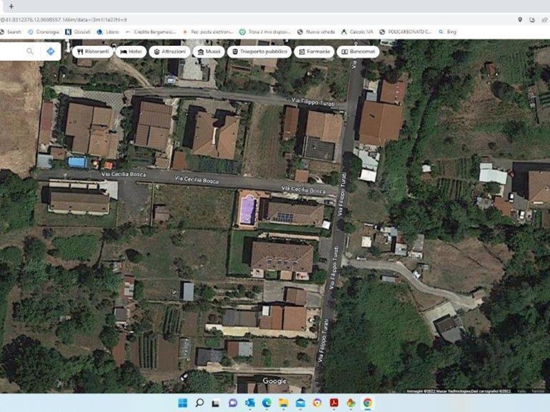The width and height of the screenshot is (550, 412).
Task: Open File Explorer from the taskbar
Action: click(x=283, y=403)
